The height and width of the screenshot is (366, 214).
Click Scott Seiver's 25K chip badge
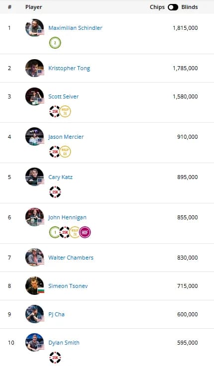(55, 111)
